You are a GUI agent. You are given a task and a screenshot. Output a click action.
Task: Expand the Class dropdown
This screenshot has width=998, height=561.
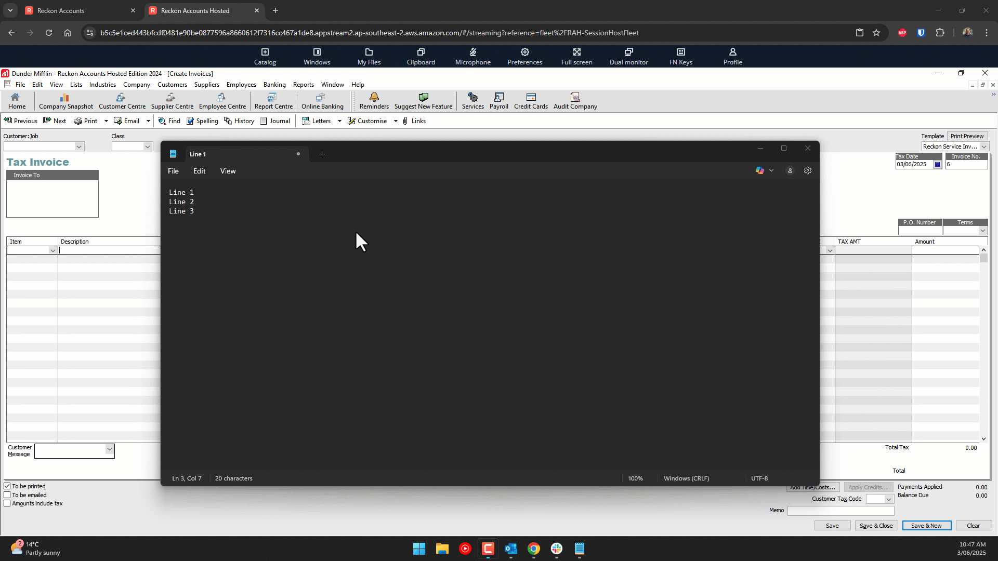click(x=148, y=146)
